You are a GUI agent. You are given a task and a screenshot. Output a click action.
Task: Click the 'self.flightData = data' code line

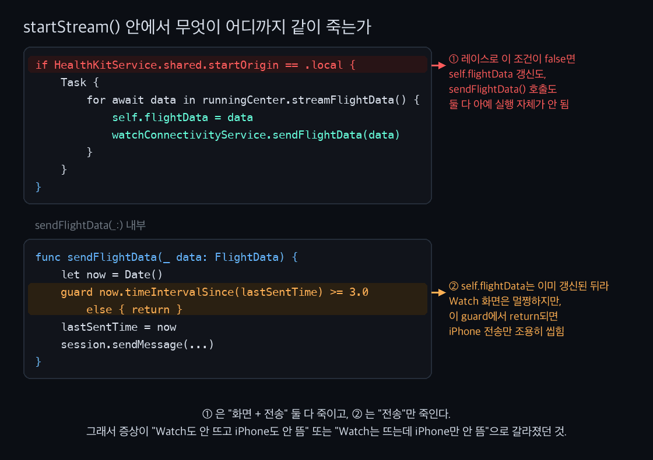click(182, 117)
